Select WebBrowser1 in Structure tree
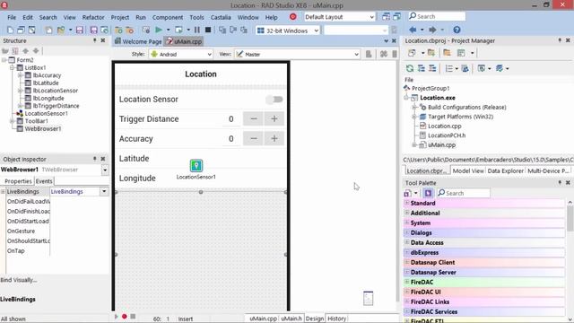Image resolution: width=574 pixels, height=323 pixels. [x=43, y=128]
